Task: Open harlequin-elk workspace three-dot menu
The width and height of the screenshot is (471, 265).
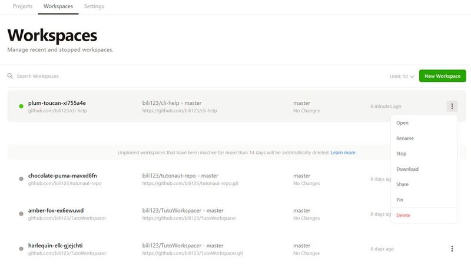Action: [452, 249]
